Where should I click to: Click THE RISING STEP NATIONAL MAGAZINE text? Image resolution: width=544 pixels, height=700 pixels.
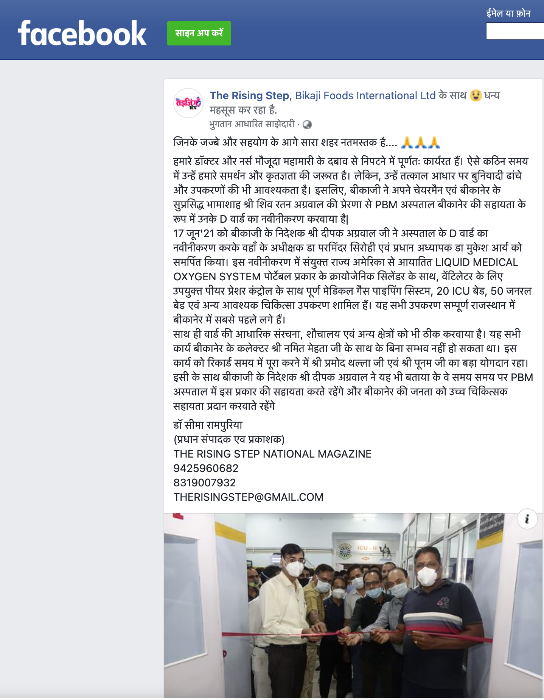[x=272, y=454]
